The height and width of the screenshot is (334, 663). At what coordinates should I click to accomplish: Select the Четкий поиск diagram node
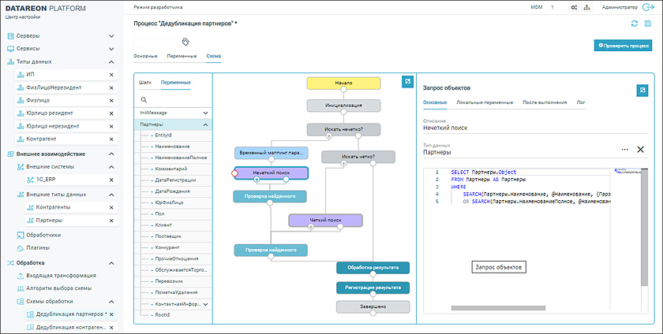point(324,220)
